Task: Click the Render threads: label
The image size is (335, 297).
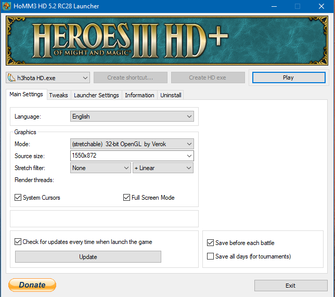Action: (34, 180)
